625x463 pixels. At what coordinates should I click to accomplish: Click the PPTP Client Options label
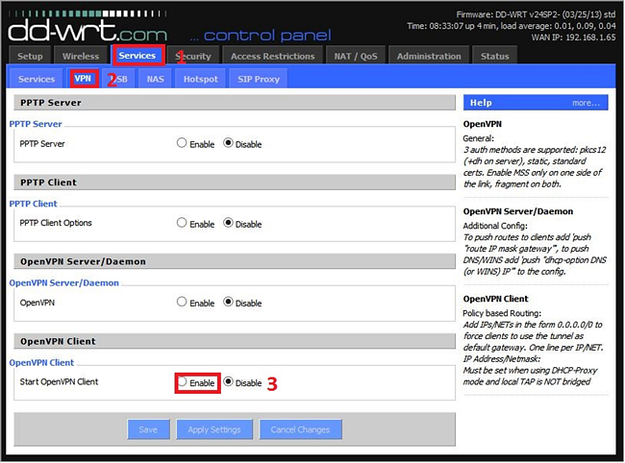tap(56, 223)
